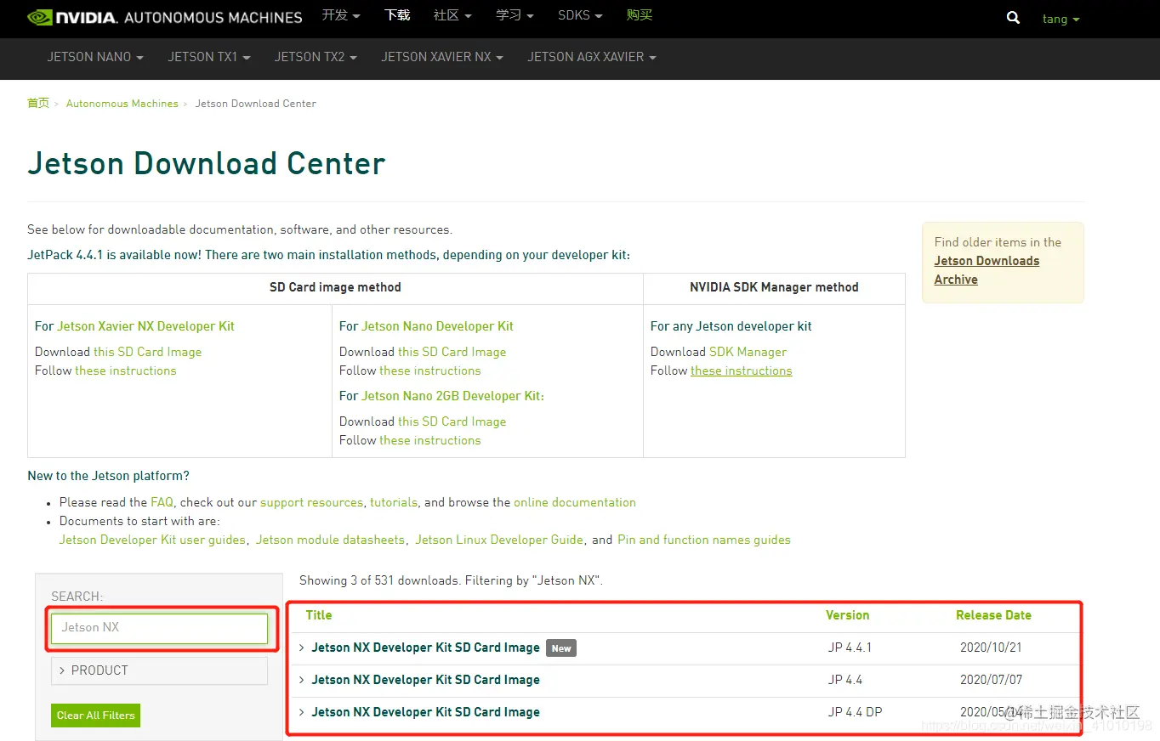Click the 首页 breadcrumb link

click(38, 103)
